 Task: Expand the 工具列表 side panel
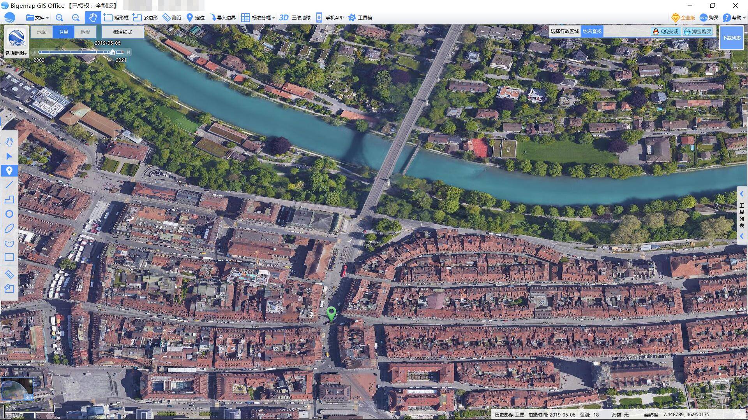click(742, 215)
